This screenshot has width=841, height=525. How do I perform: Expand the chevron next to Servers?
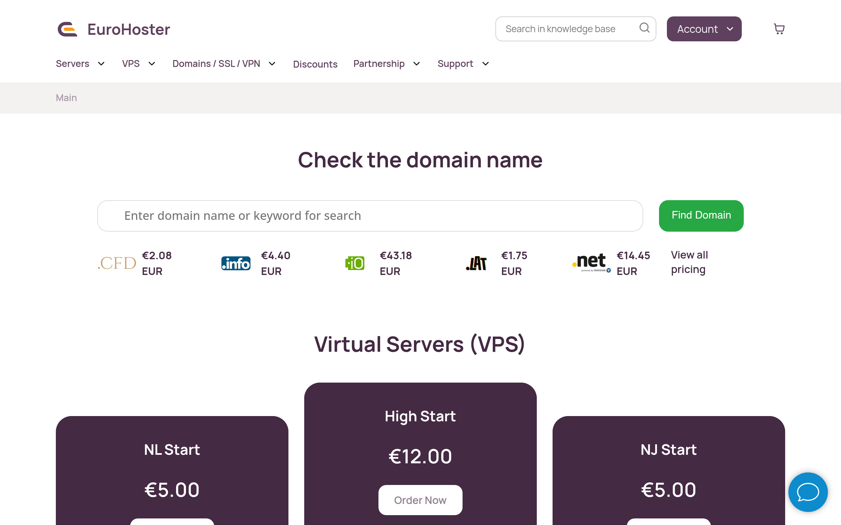pyautogui.click(x=101, y=64)
